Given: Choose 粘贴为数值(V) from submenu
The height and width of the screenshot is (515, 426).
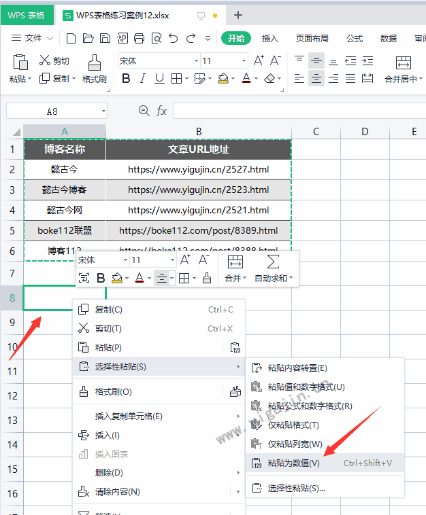Looking at the screenshot, I should coord(325,463).
